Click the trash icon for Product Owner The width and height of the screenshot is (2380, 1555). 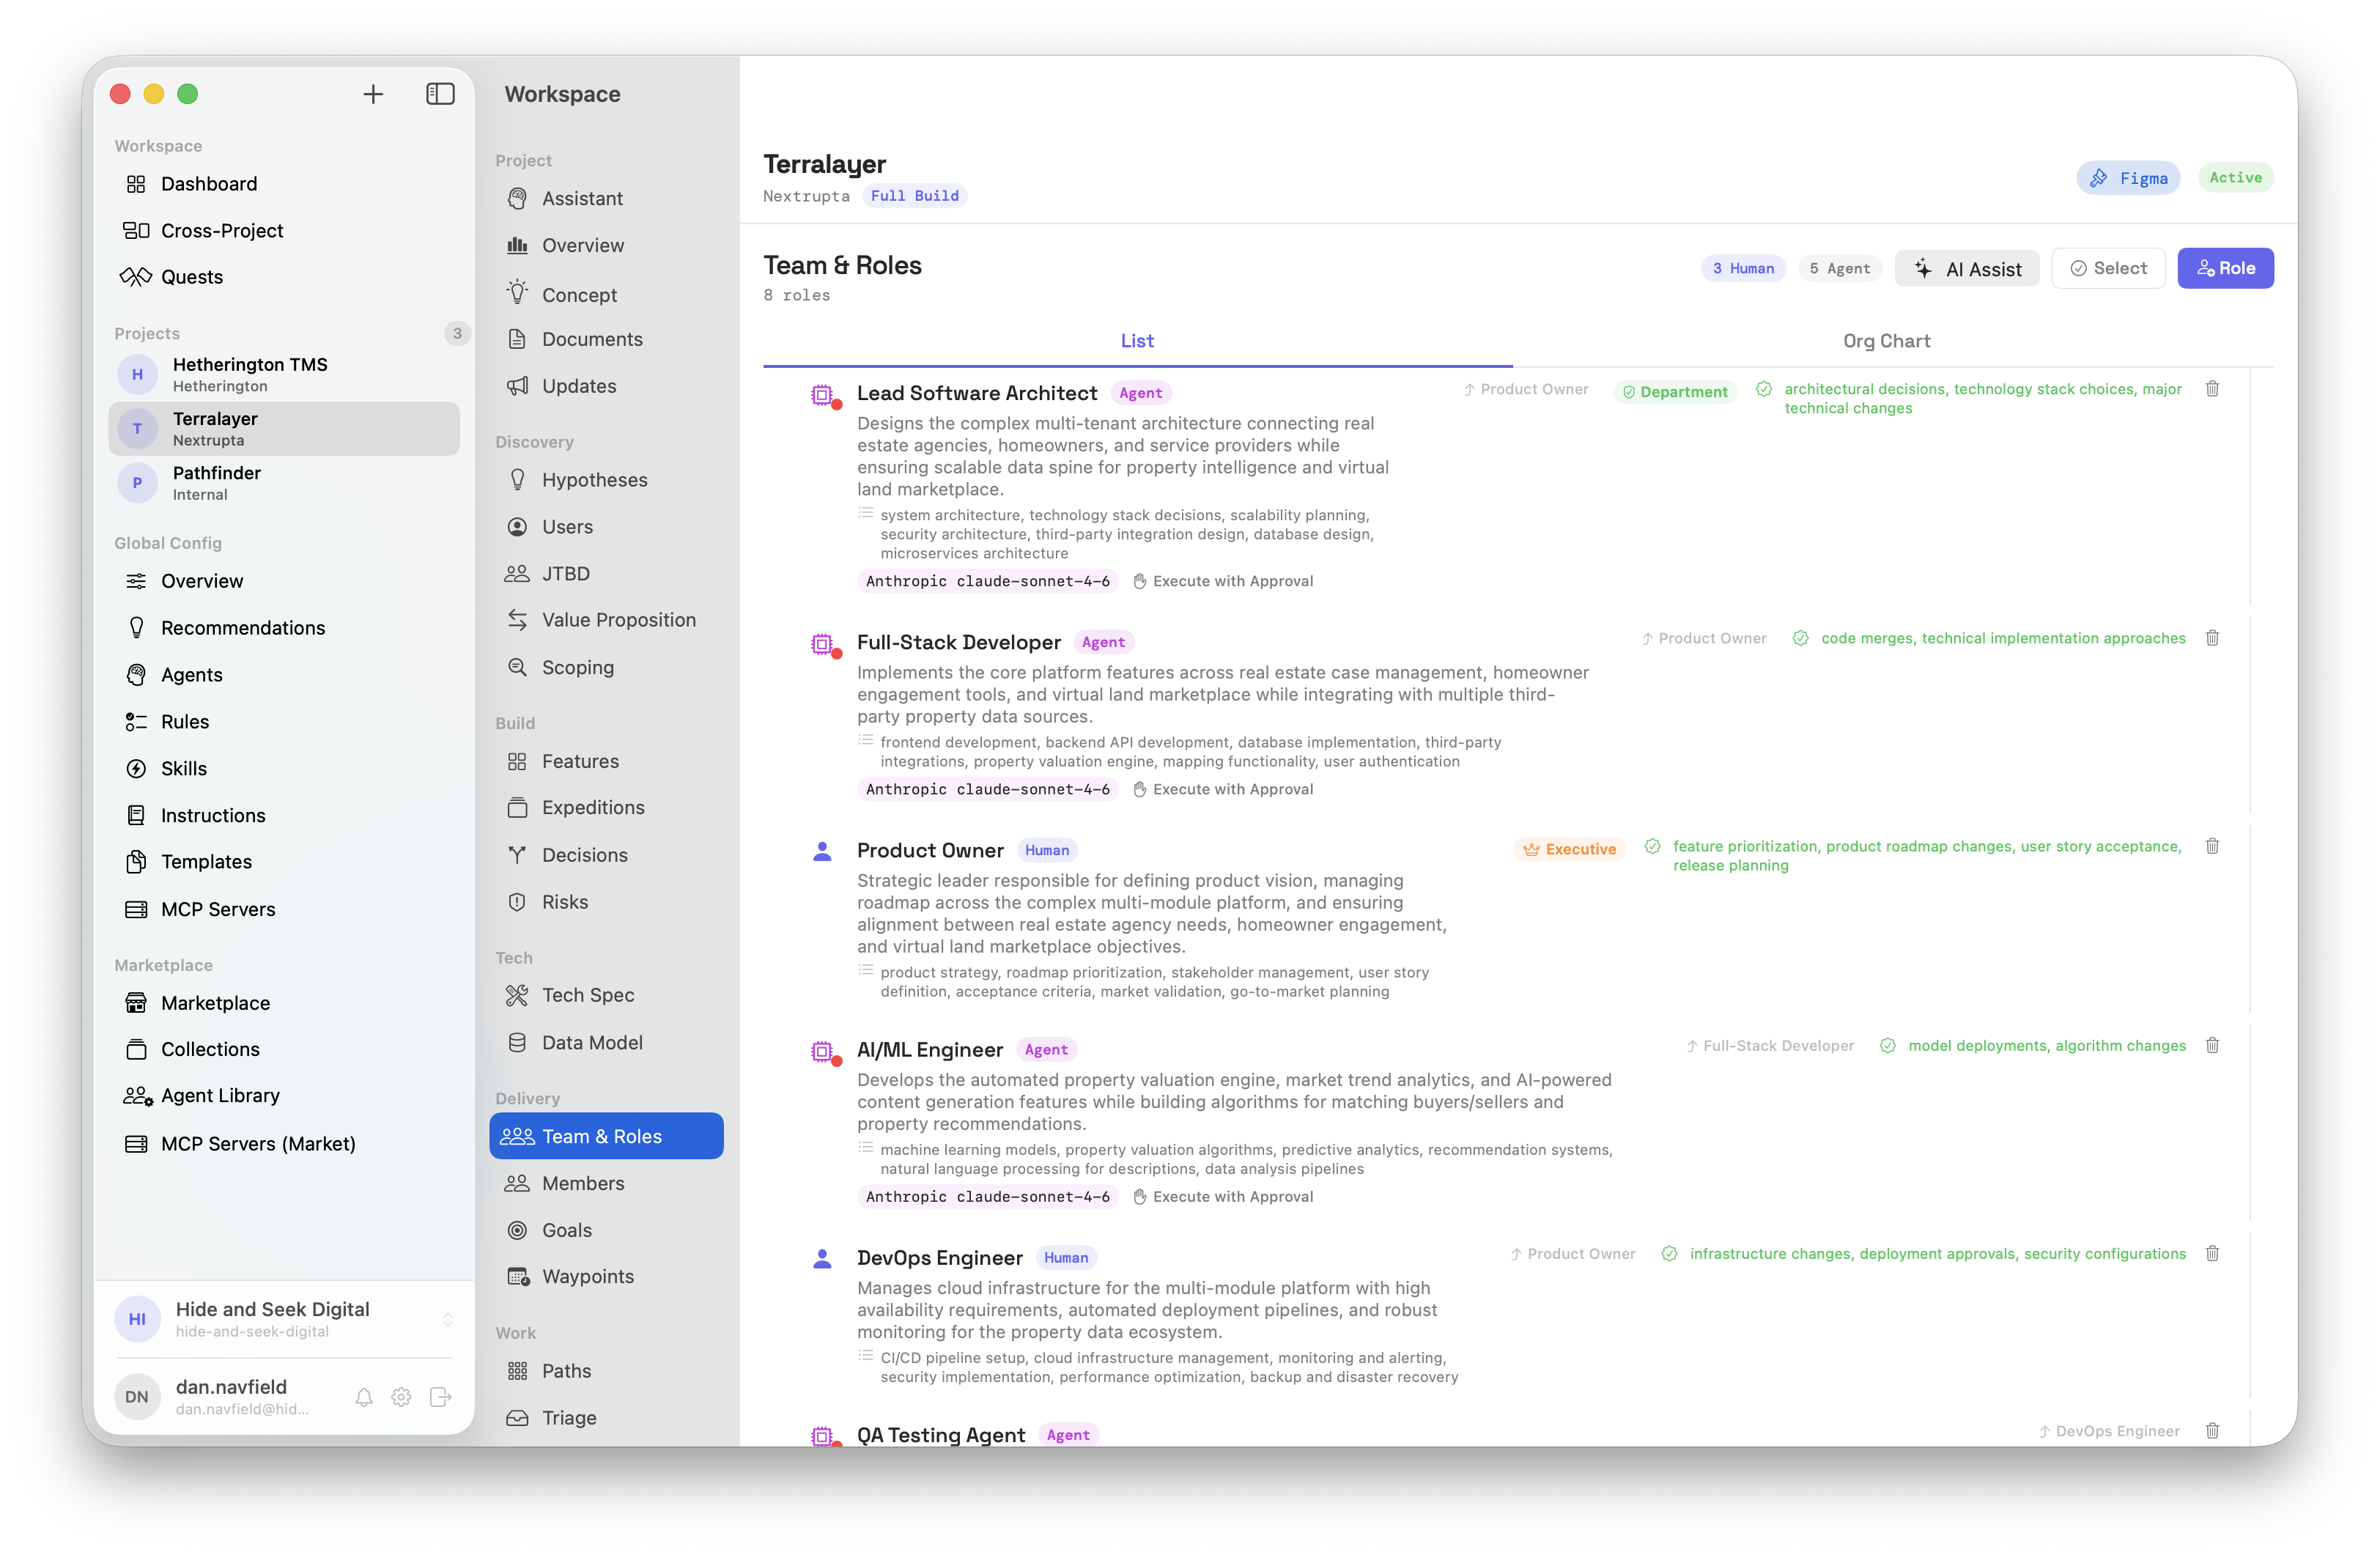pyautogui.click(x=2212, y=846)
